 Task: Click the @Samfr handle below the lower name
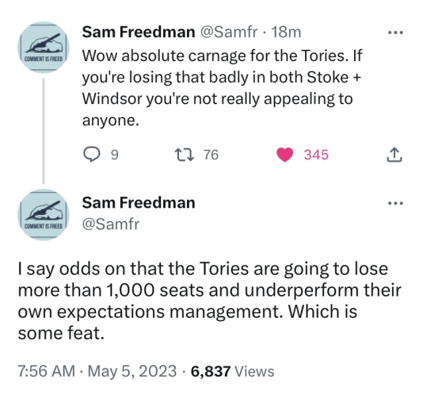pyautogui.click(x=110, y=224)
